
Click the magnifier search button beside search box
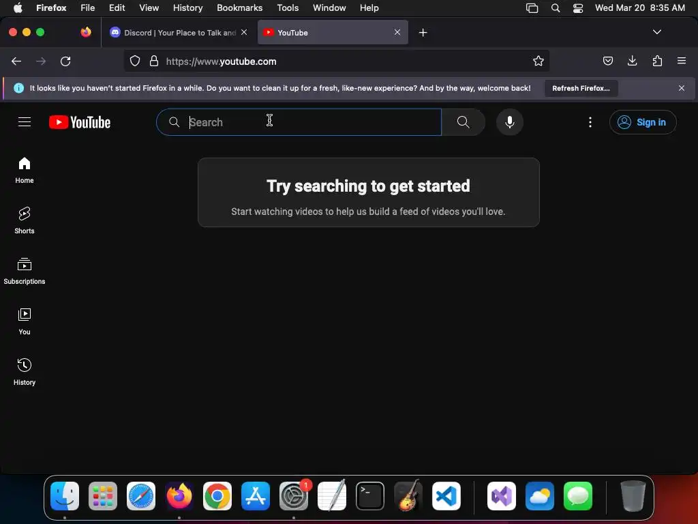point(463,122)
